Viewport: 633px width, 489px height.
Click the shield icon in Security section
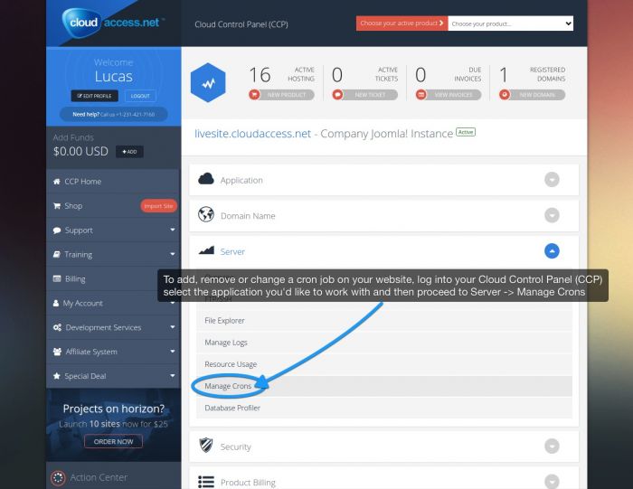(x=206, y=446)
